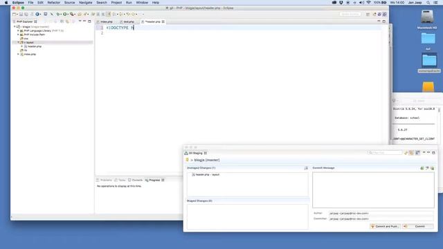Open the Problems tab

[105, 180]
